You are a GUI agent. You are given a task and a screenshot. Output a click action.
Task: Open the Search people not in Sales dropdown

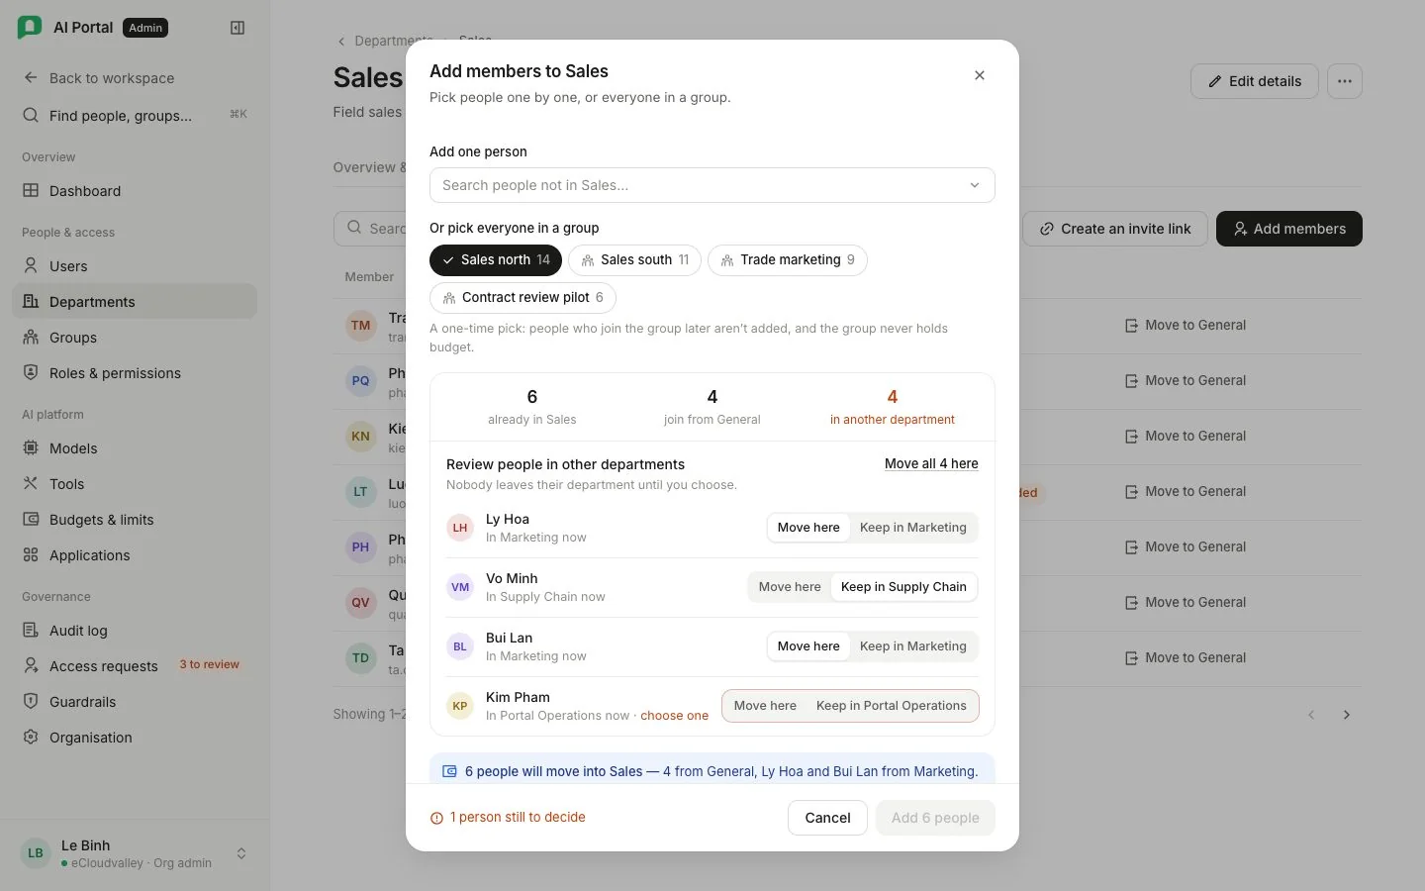pyautogui.click(x=712, y=185)
